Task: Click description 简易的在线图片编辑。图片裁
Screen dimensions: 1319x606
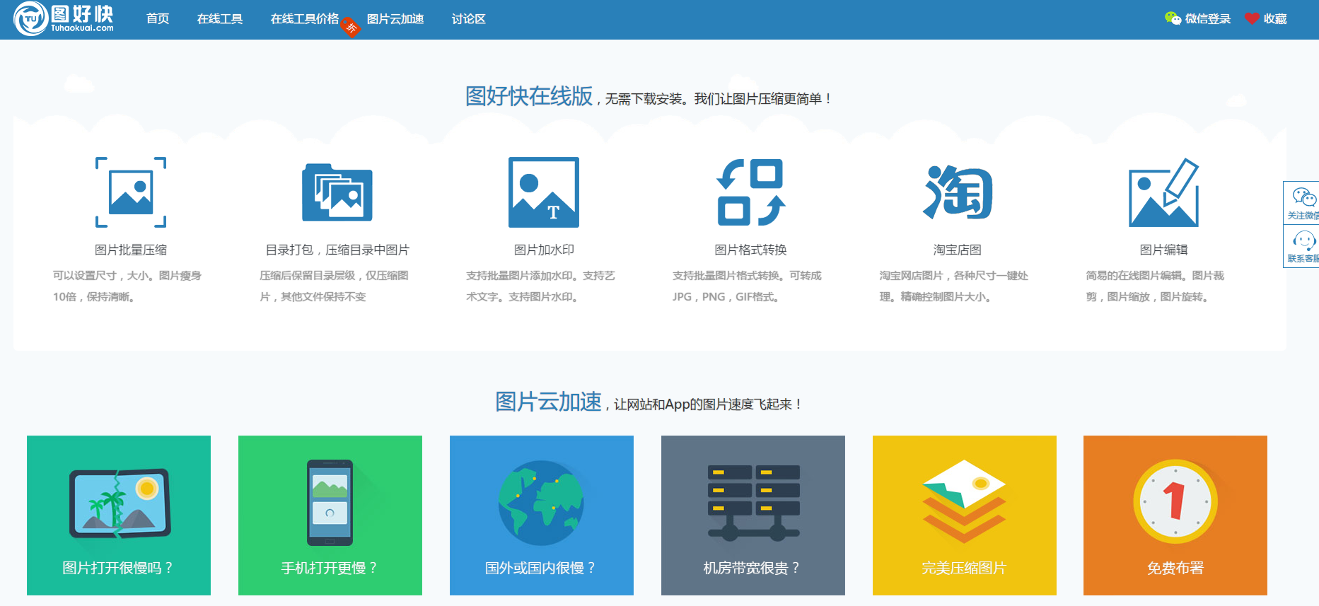Action: tap(1155, 276)
